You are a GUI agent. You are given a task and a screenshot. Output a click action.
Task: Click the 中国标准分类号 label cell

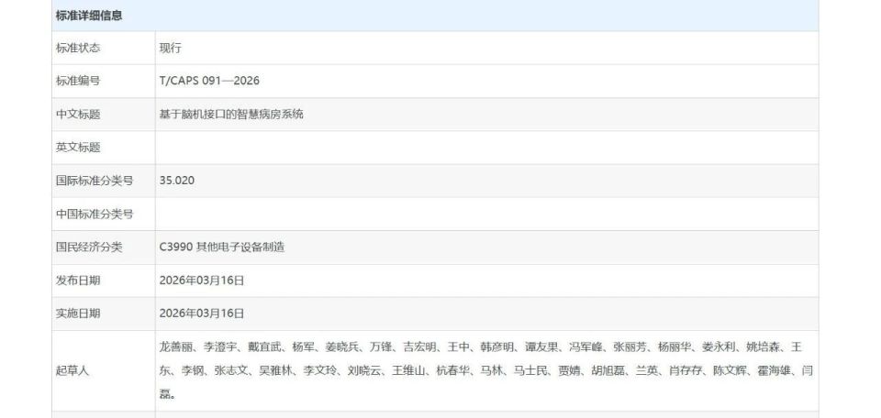pyautogui.click(x=104, y=214)
